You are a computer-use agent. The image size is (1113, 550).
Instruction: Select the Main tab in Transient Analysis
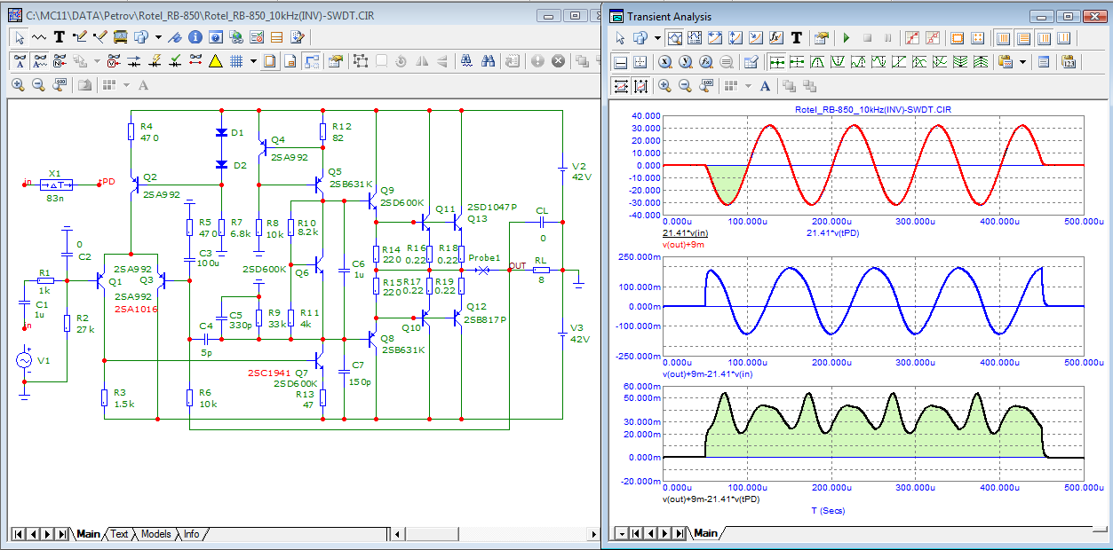pos(705,533)
